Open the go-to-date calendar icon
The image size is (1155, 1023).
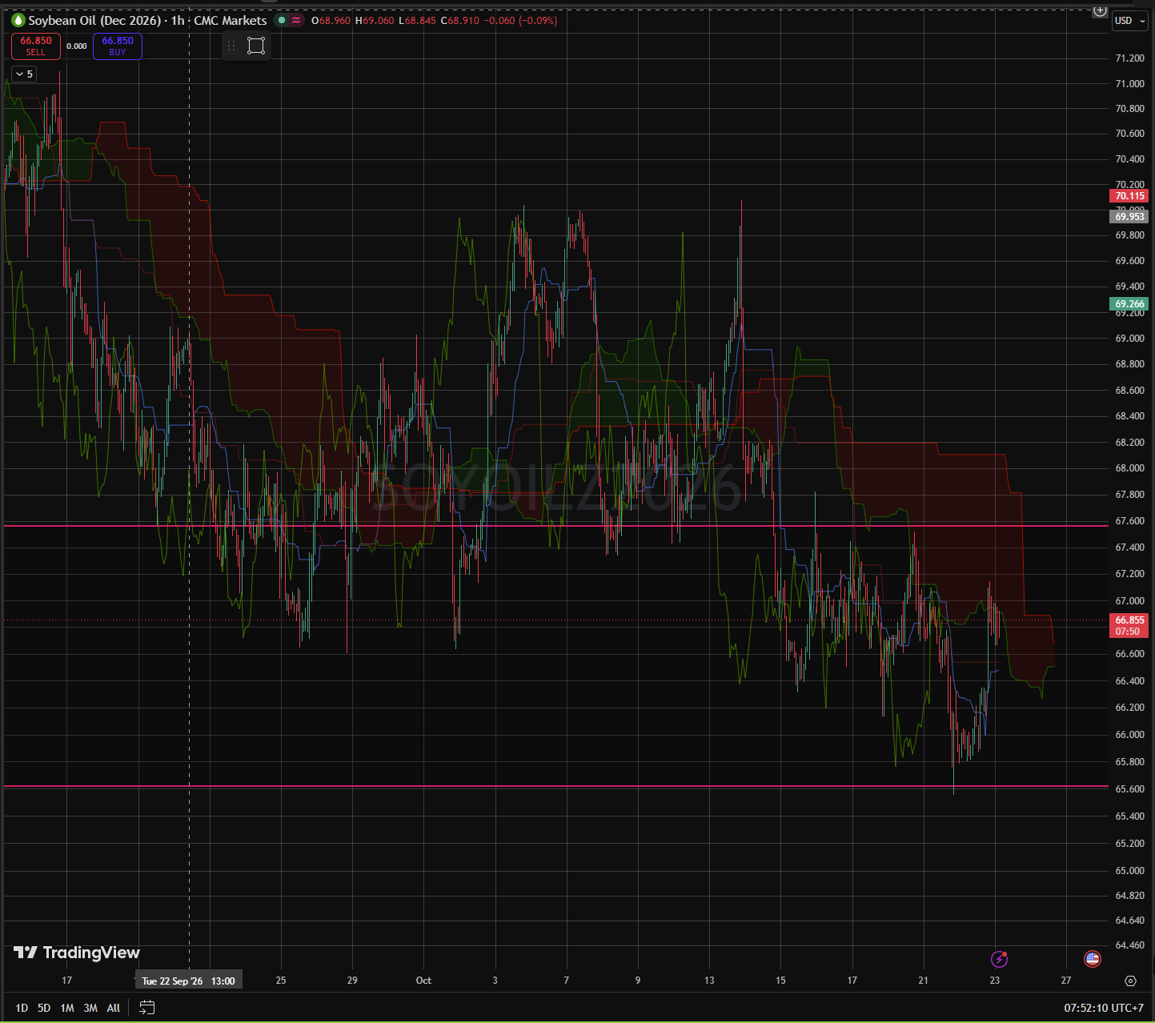pyautogui.click(x=146, y=1008)
